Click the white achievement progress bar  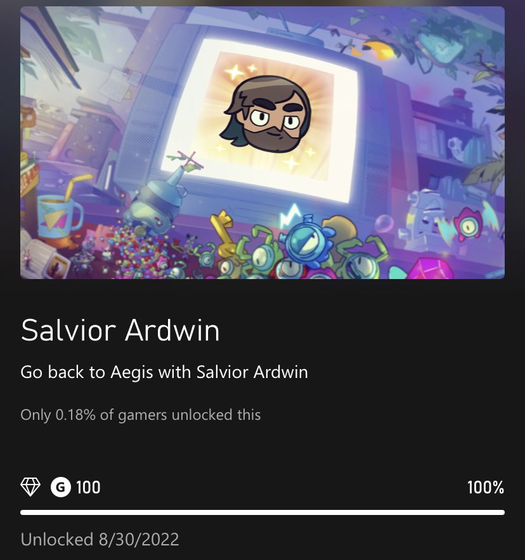coord(262,512)
